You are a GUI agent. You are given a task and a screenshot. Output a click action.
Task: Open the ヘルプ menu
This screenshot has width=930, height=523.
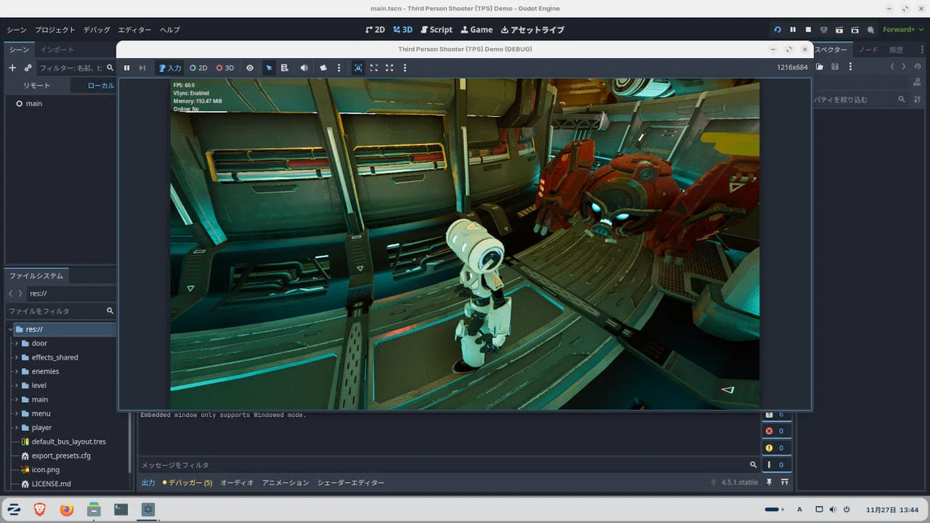point(170,29)
